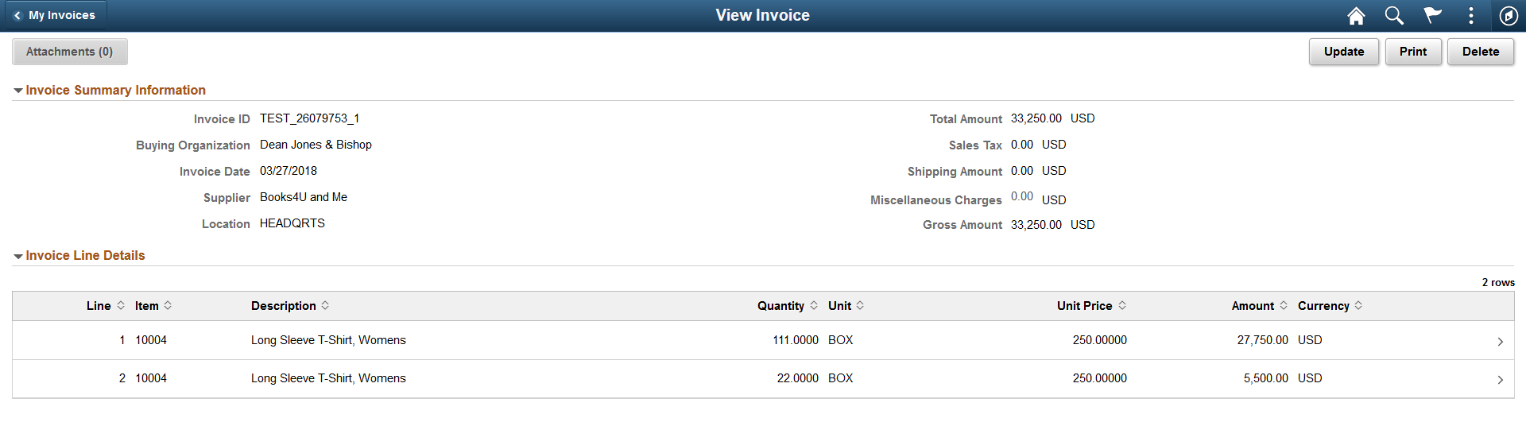Select line 1 description Long Sleeve T-Shirt
The height and width of the screenshot is (422, 1526).
pos(328,340)
